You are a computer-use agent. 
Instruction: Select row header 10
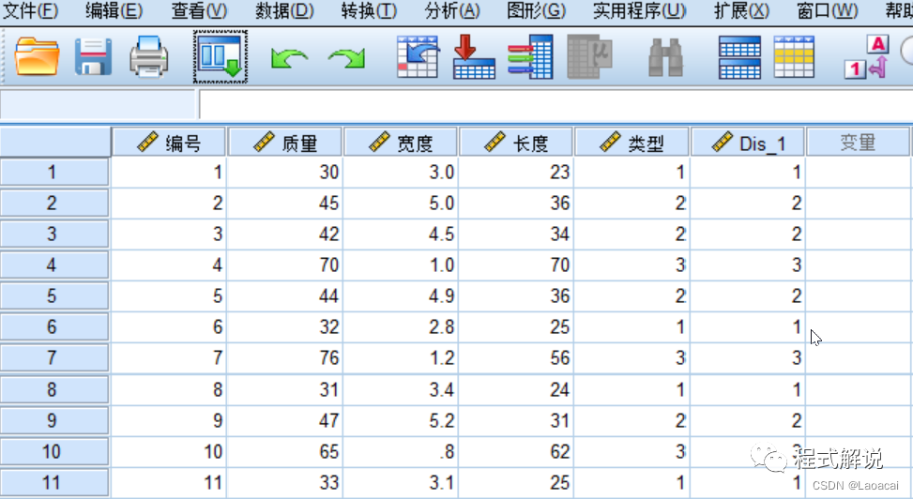point(54,452)
